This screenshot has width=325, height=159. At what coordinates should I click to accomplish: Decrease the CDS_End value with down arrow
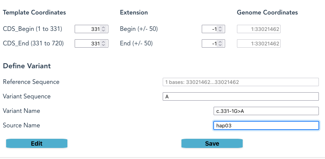(104, 45)
